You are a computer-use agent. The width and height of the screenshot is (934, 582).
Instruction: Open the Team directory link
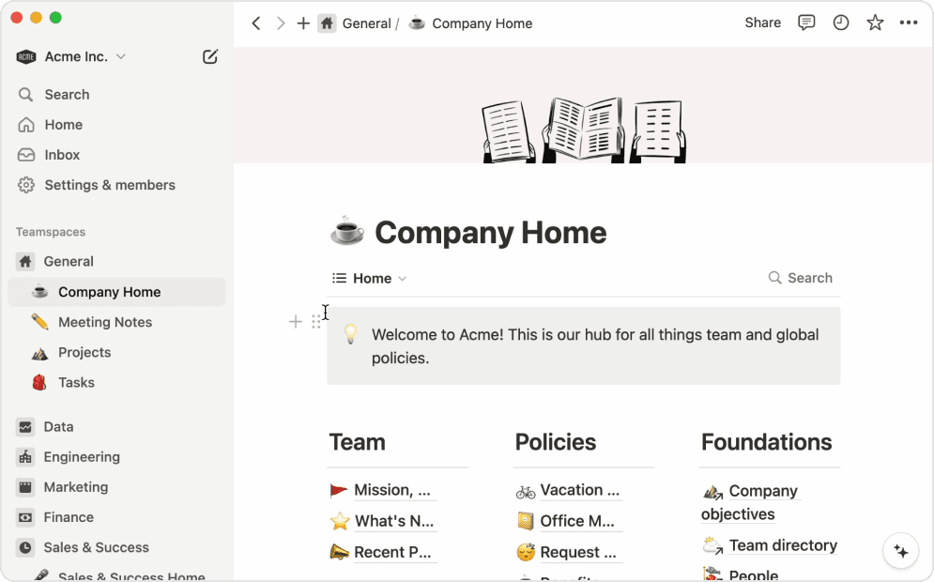(x=782, y=545)
